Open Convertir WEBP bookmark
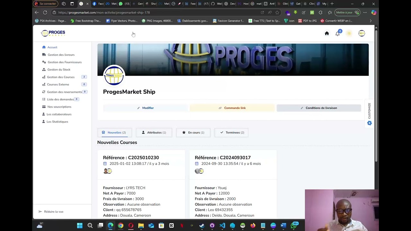This screenshot has height=231, width=411. (336, 21)
